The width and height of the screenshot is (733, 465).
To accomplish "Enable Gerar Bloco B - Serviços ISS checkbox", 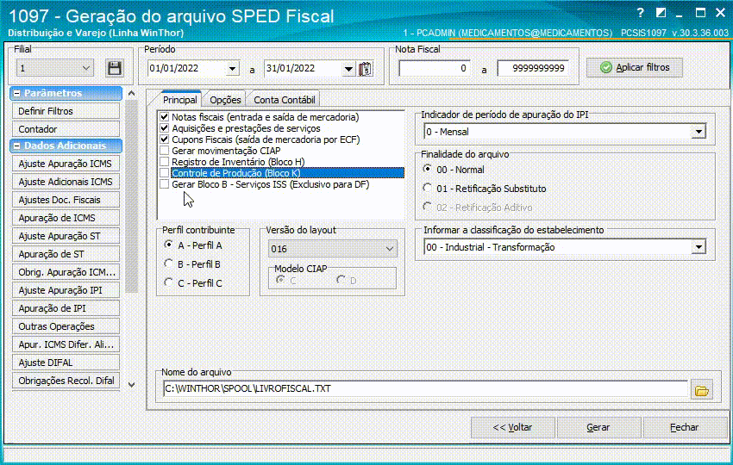I will (164, 184).
